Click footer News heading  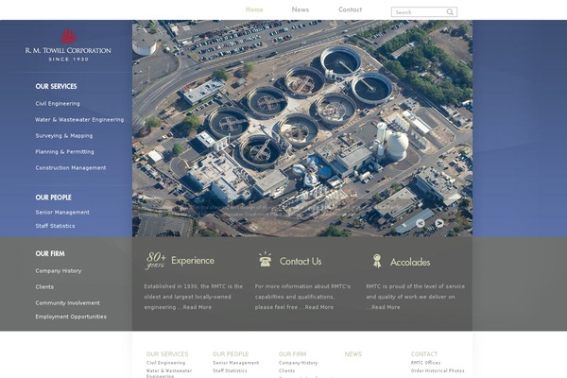(x=353, y=354)
